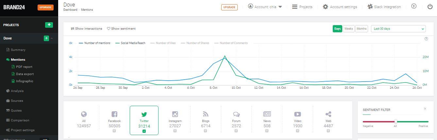Click the Summary document icon

pyautogui.click(x=8, y=50)
